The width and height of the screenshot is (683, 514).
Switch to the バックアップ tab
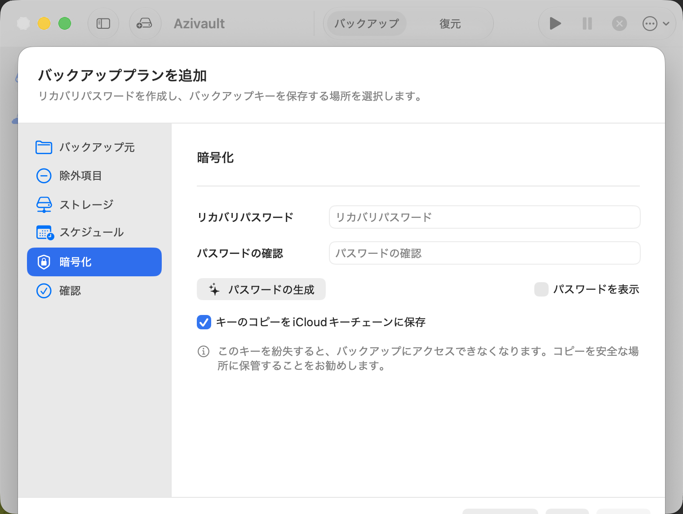(367, 23)
